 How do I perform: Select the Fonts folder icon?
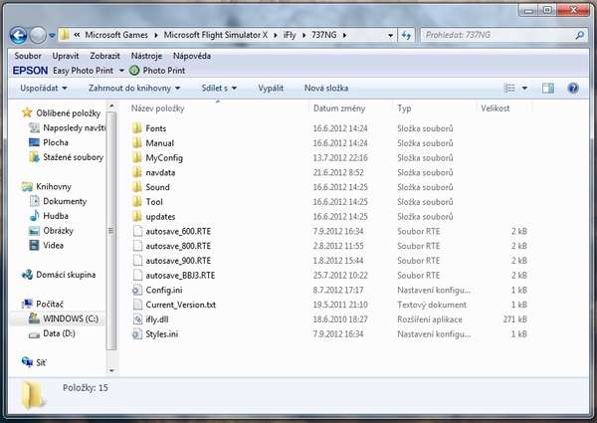137,128
